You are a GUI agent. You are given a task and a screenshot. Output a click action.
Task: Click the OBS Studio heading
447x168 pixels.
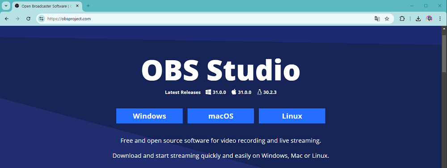(221, 70)
